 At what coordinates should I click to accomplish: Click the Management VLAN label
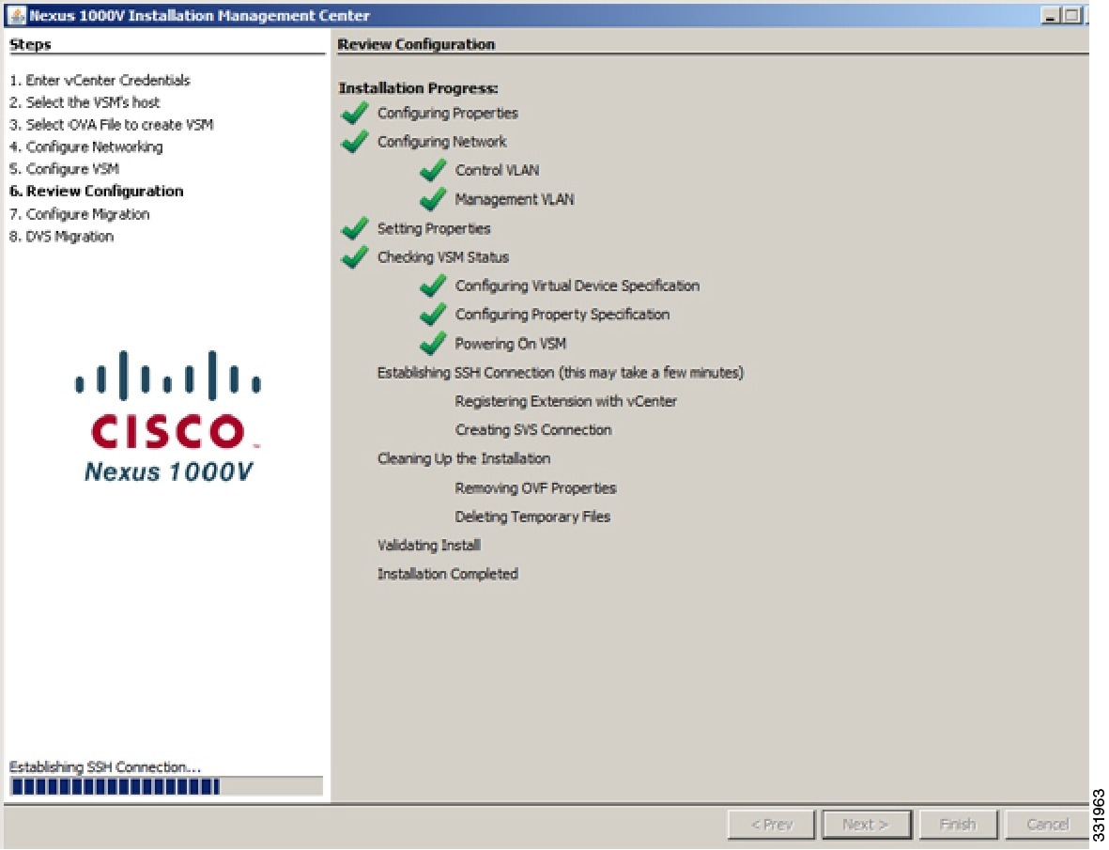(515, 199)
